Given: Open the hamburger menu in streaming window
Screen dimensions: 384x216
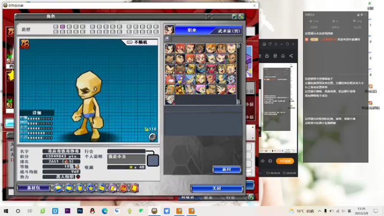Looking at the screenshot, I should tap(276, 44).
